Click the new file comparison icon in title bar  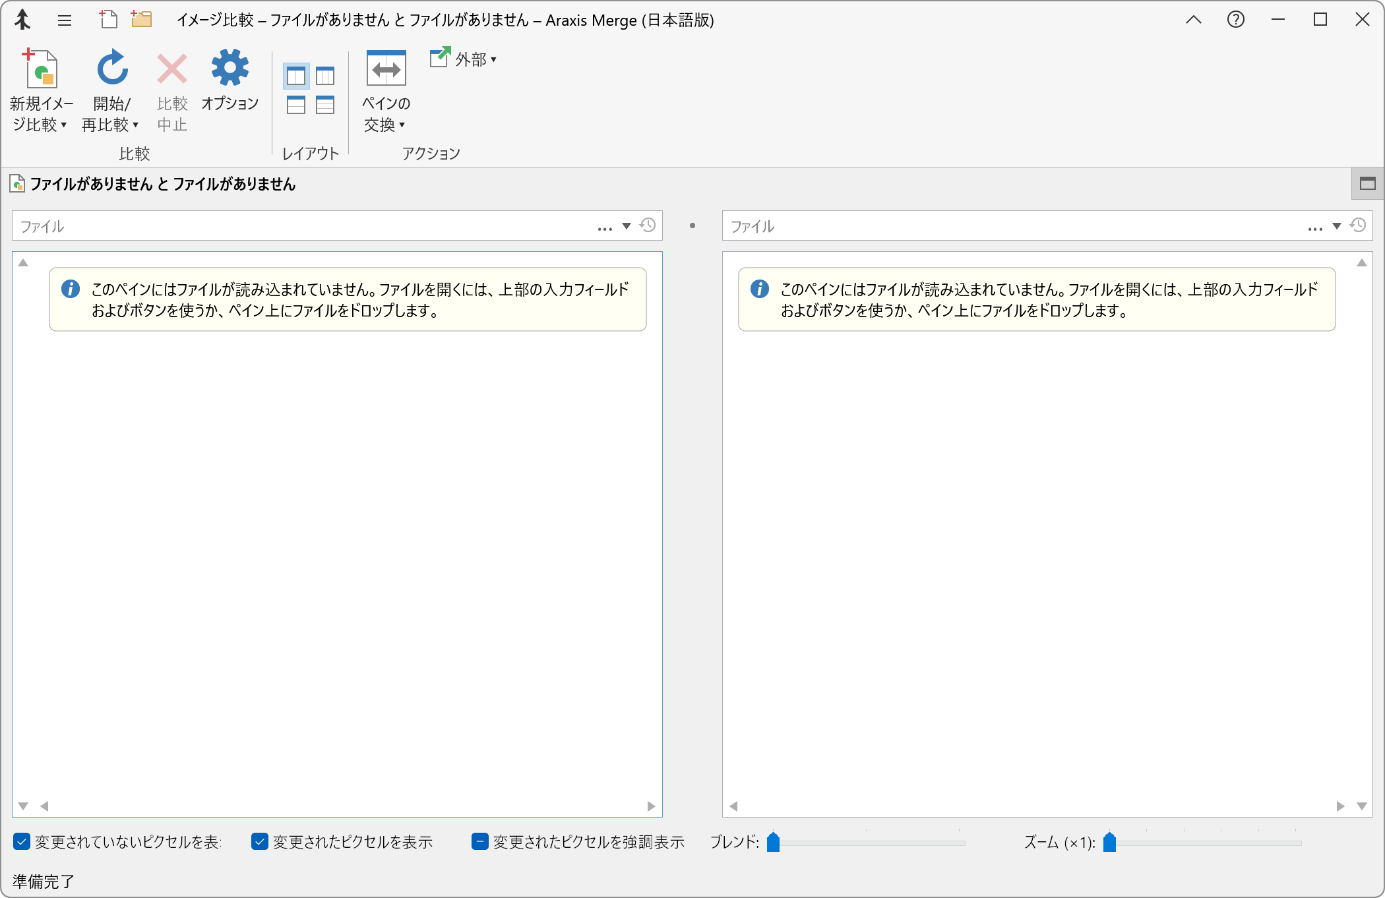108,19
